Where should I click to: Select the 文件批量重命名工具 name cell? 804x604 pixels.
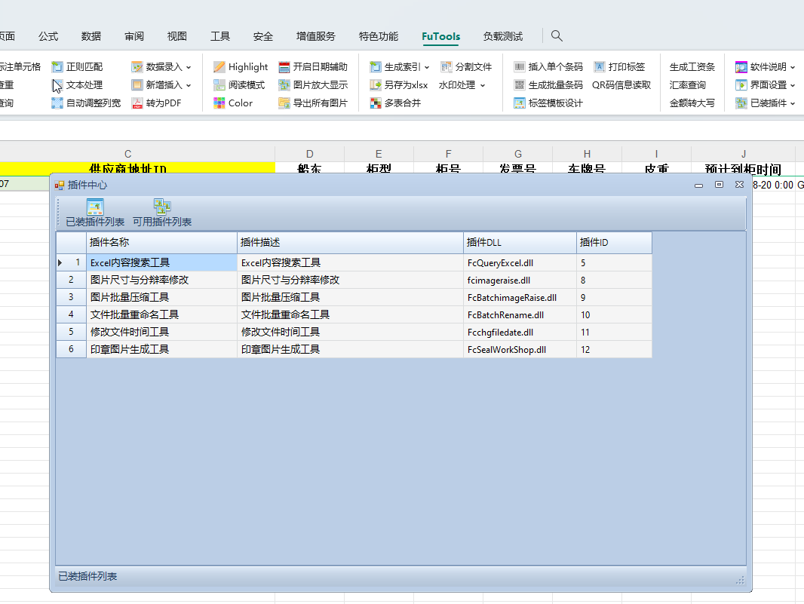[161, 314]
